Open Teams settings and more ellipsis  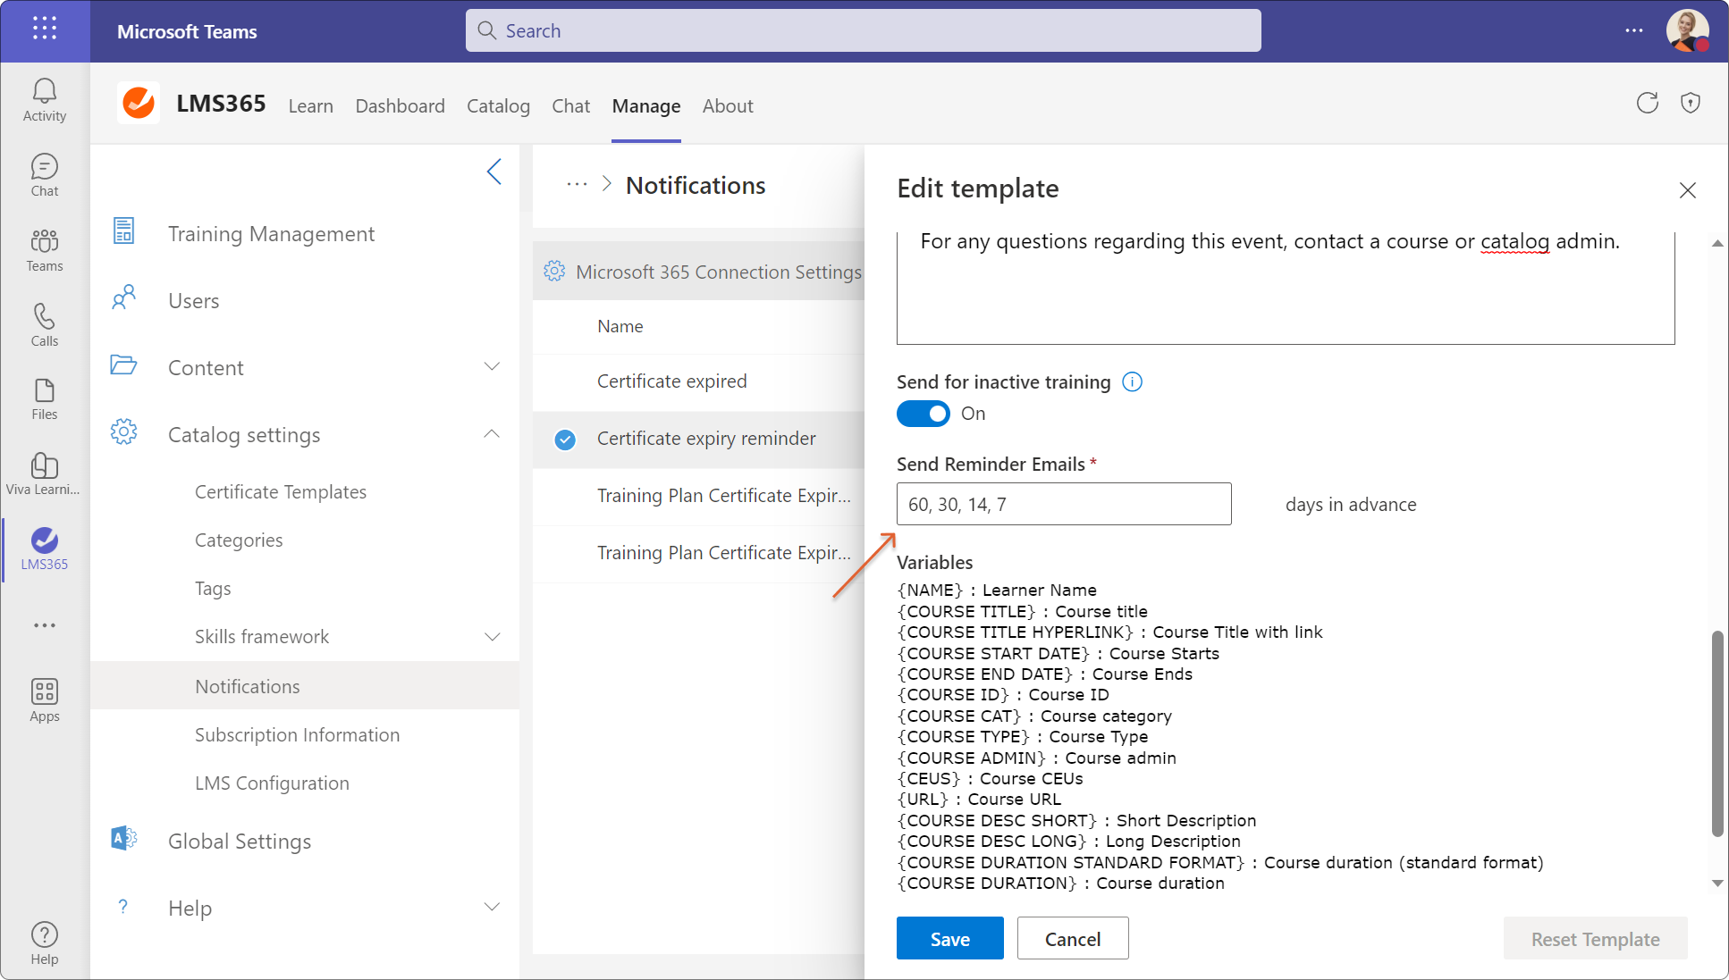pyautogui.click(x=1634, y=30)
